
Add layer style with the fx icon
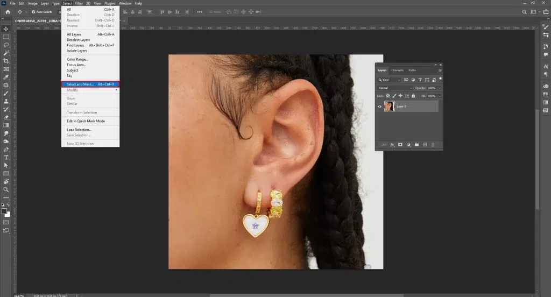[x=392, y=145]
